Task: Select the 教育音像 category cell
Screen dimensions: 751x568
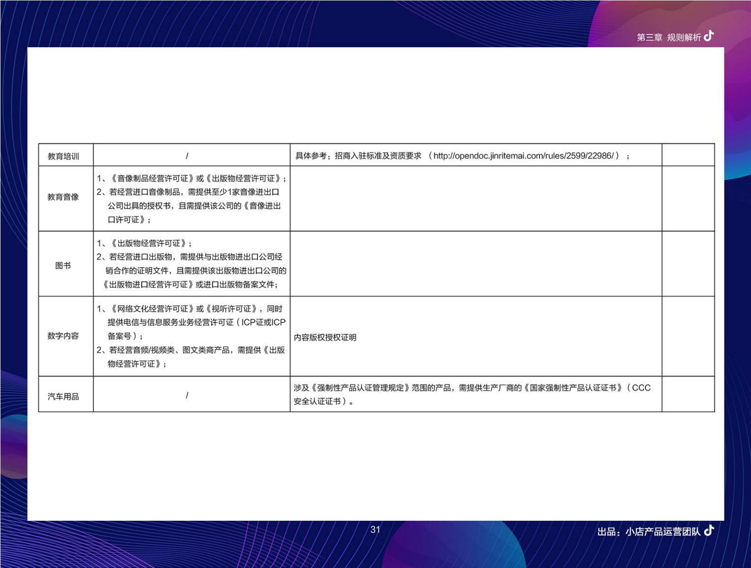Action: click(x=63, y=197)
